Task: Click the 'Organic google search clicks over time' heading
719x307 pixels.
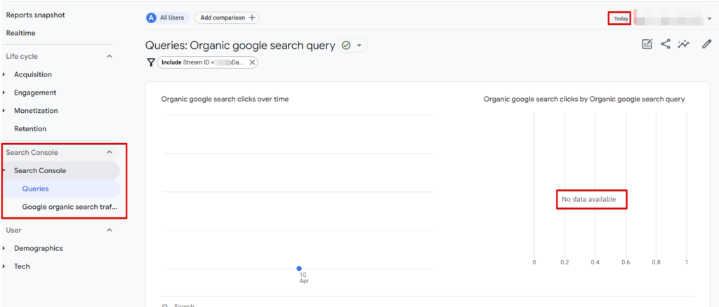Action: pyautogui.click(x=225, y=99)
